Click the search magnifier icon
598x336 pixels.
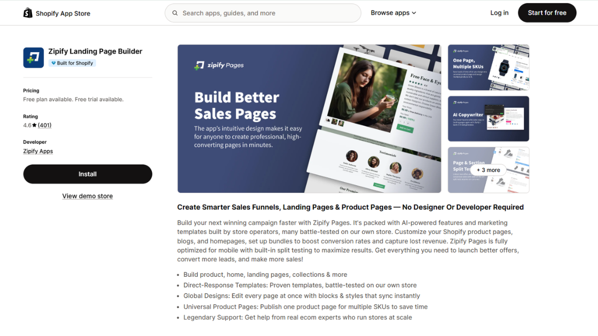(175, 13)
